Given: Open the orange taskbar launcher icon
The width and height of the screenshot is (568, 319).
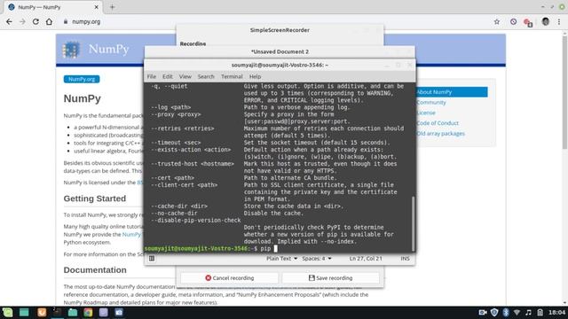Looking at the screenshot, I should pyautogui.click(x=42, y=313).
